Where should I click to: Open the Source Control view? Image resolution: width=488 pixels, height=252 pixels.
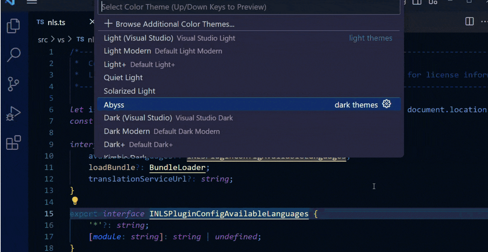pos(14,84)
